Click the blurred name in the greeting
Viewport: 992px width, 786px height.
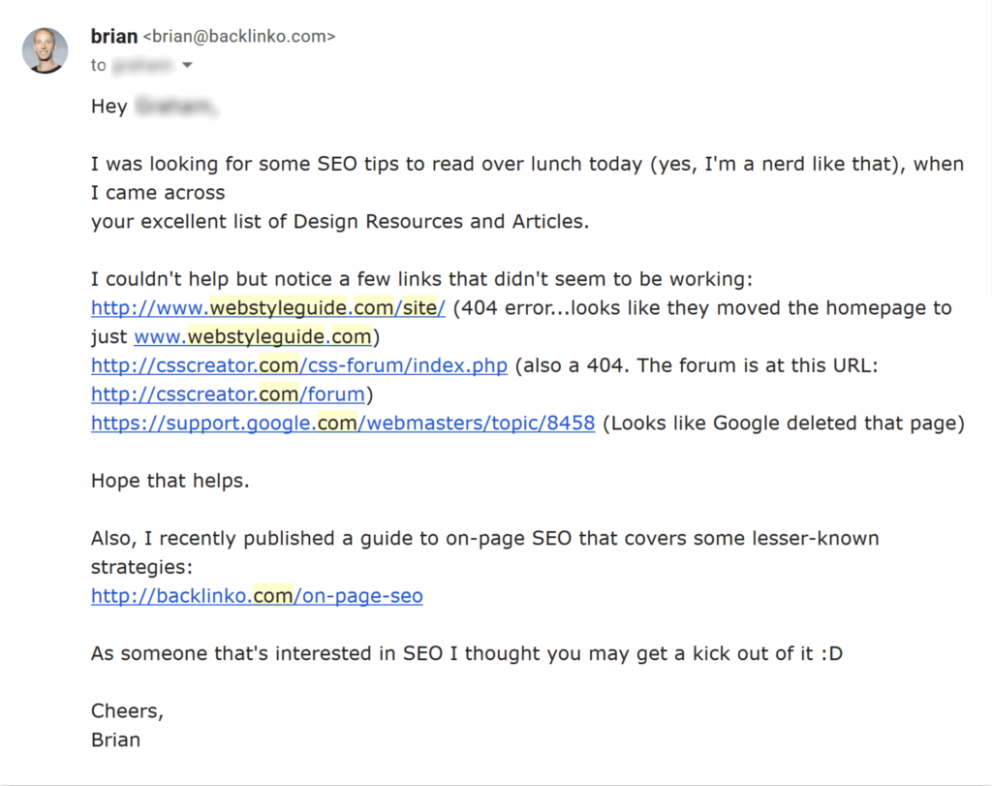(x=174, y=107)
